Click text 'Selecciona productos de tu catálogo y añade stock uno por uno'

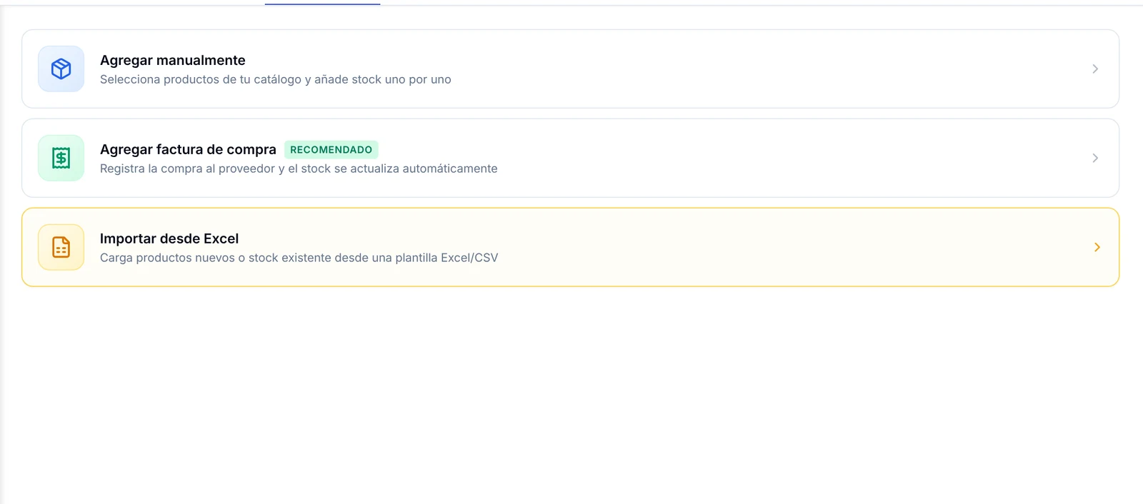(x=276, y=79)
